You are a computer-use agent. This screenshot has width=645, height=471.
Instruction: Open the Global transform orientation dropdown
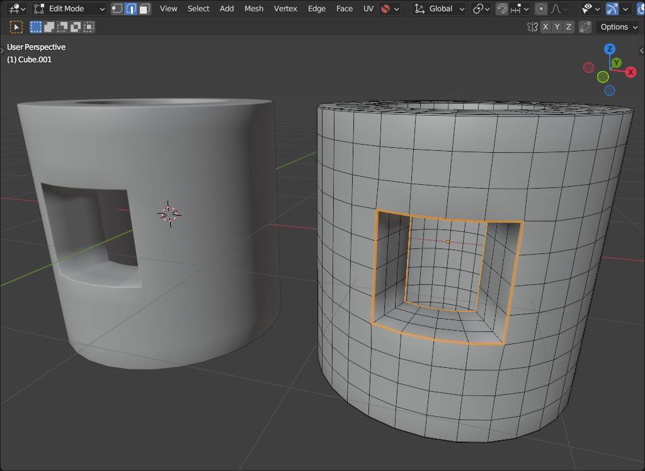439,9
